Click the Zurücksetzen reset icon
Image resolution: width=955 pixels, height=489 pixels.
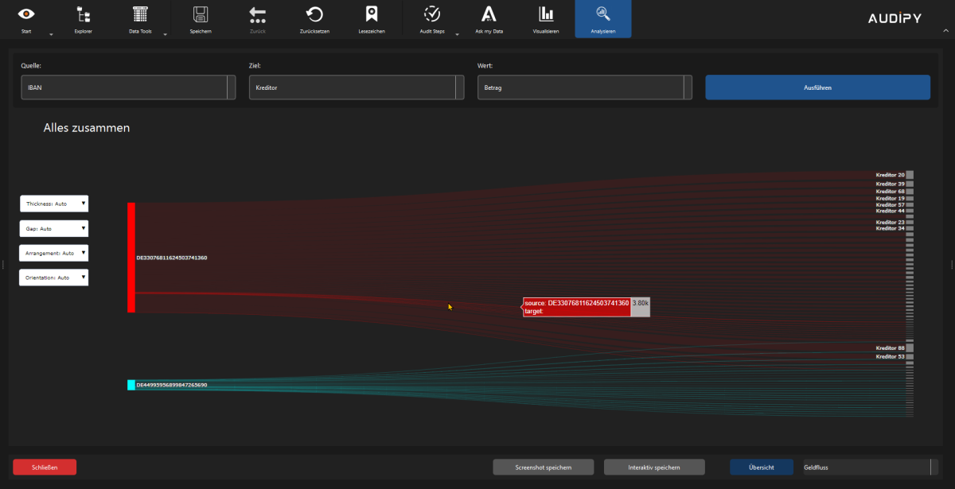click(314, 14)
